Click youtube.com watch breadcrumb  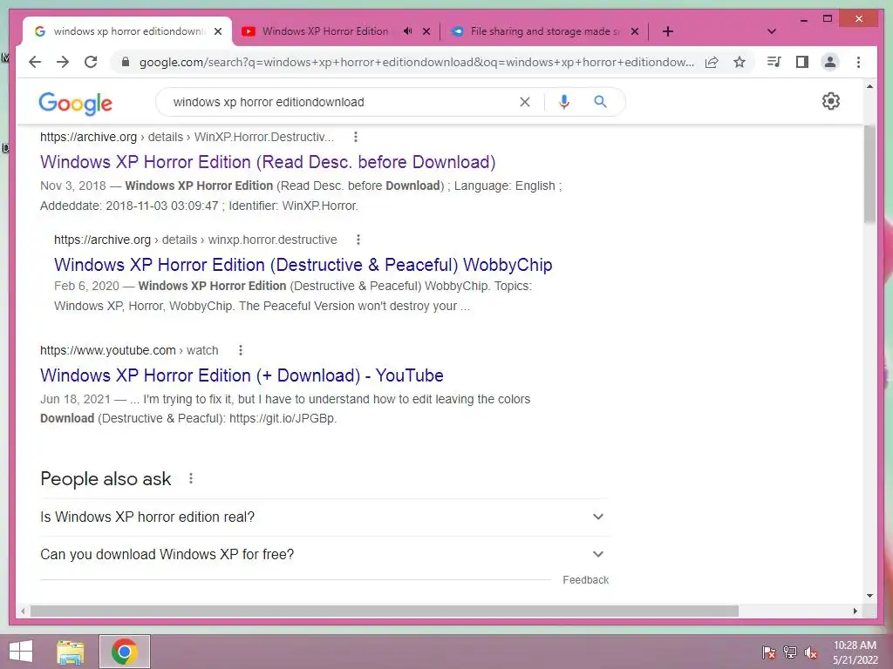point(129,350)
